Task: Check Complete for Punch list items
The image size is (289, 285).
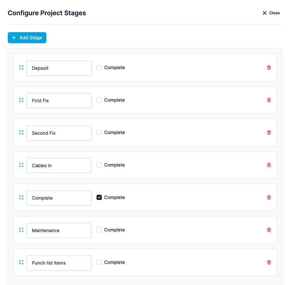Action: (x=99, y=262)
